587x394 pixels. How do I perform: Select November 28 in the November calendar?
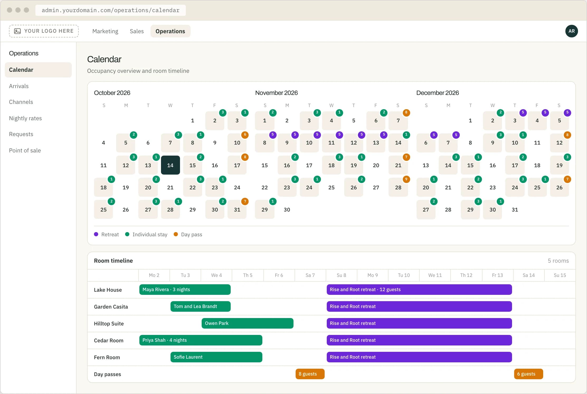pos(398,188)
